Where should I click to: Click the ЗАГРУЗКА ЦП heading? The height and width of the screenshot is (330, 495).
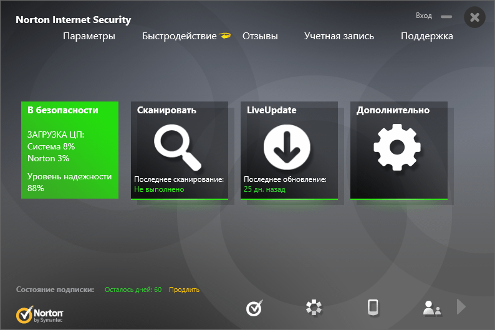tap(56, 134)
